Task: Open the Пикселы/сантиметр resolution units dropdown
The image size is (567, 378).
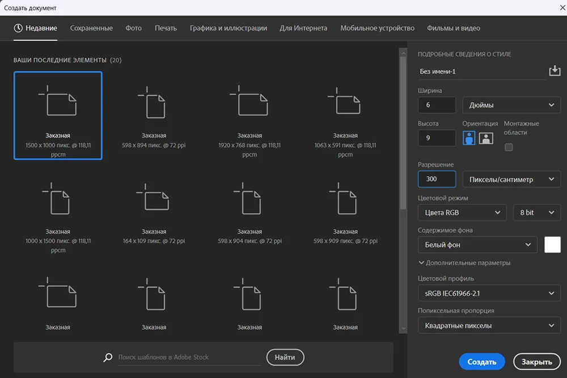Action: point(511,179)
